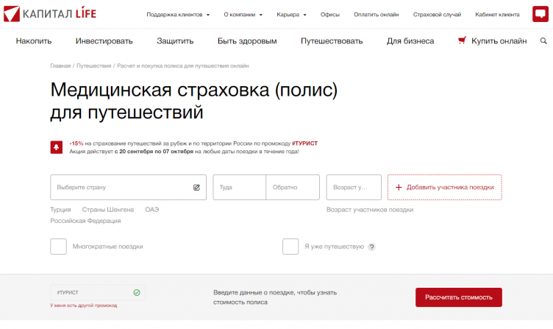Open the Купить онлайн link
Viewport: 553px width, 329px height.
(499, 41)
